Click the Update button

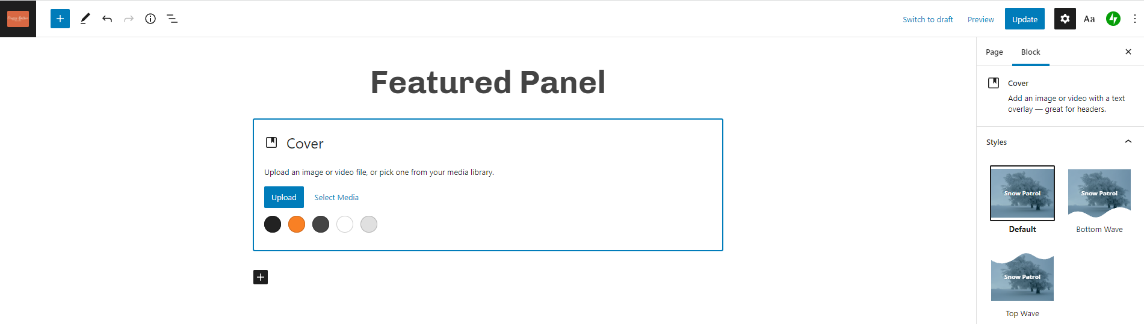[x=1025, y=19]
